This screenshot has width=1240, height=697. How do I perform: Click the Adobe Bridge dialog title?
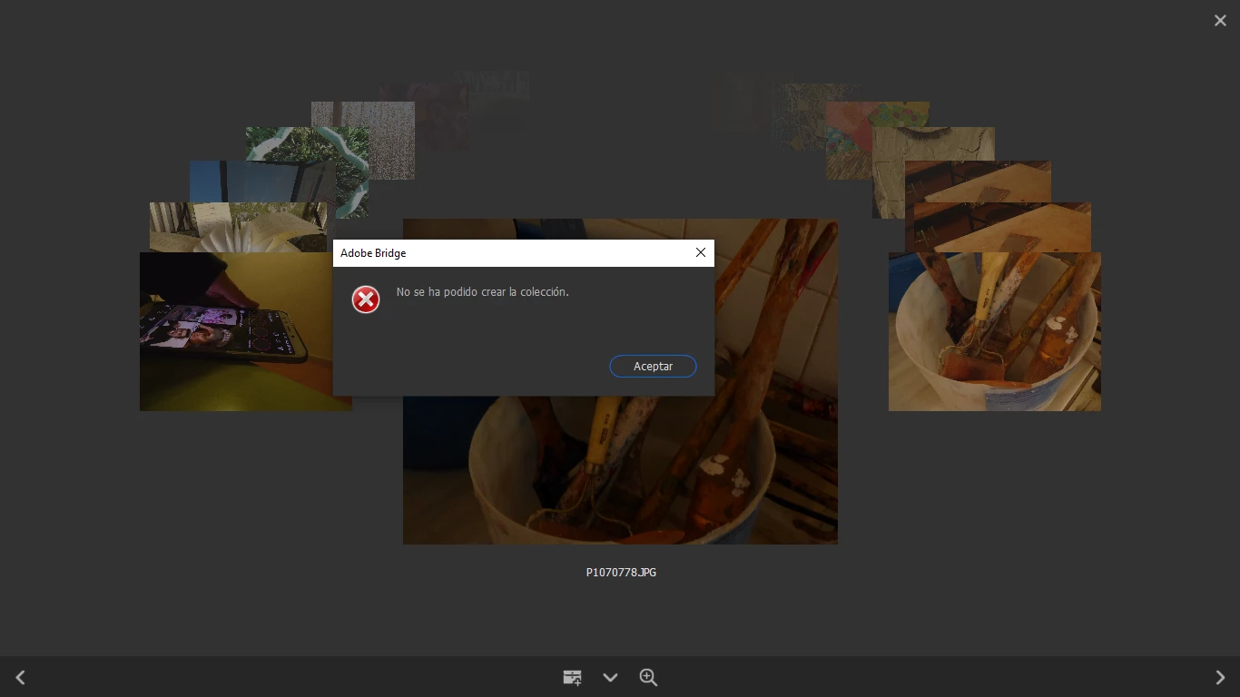pyautogui.click(x=373, y=253)
